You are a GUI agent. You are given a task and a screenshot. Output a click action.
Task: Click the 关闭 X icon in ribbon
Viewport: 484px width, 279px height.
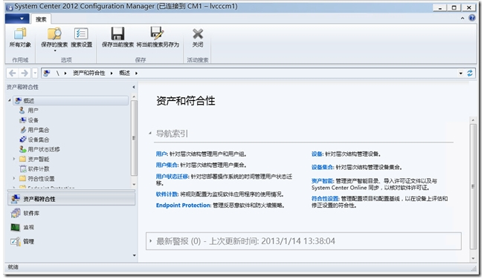(x=198, y=34)
